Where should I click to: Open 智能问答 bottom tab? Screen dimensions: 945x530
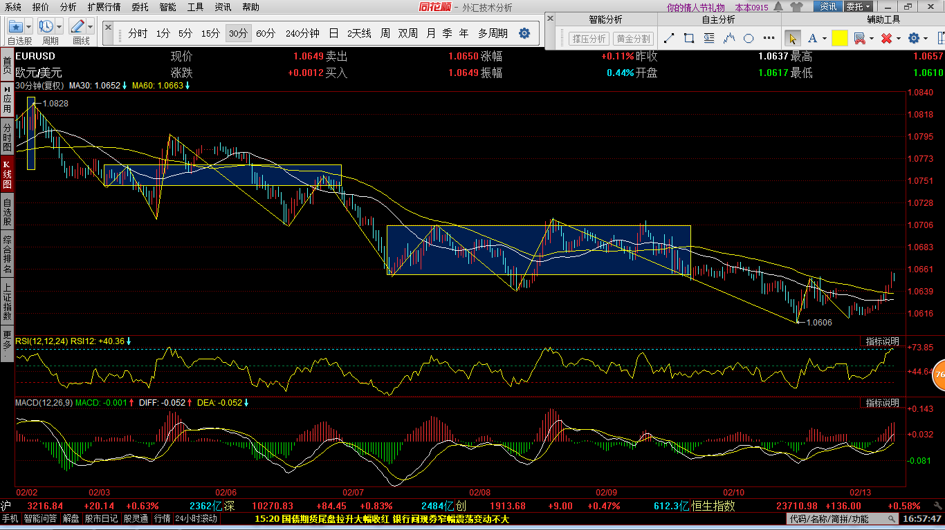[40, 518]
